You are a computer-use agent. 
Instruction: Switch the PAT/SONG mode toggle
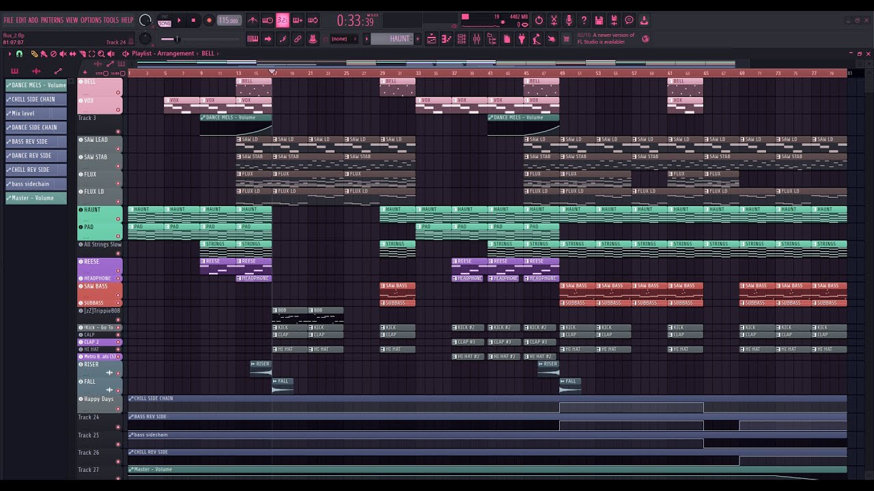(x=165, y=20)
